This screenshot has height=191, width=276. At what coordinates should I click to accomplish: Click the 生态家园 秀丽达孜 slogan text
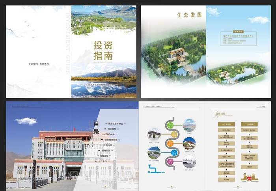(x=39, y=64)
